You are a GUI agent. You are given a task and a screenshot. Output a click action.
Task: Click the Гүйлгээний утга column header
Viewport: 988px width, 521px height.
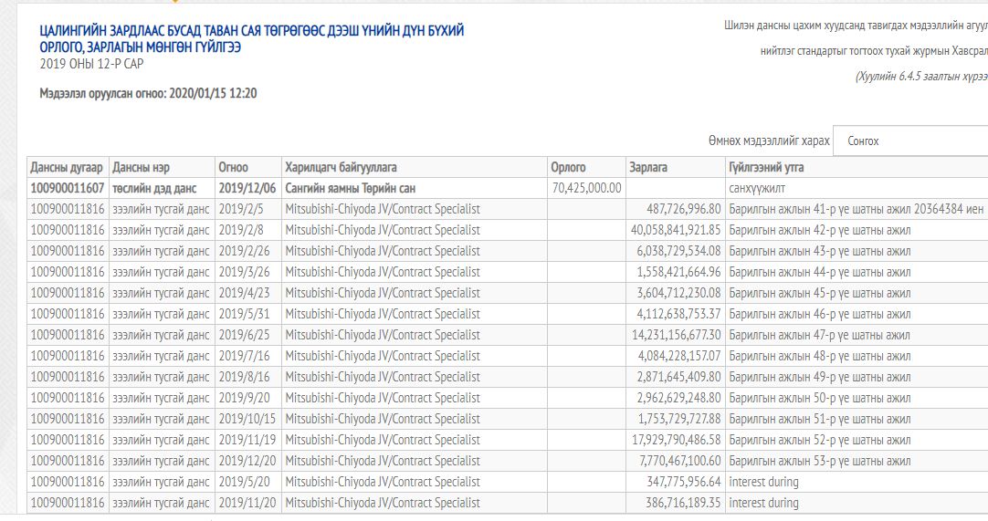tap(766, 168)
